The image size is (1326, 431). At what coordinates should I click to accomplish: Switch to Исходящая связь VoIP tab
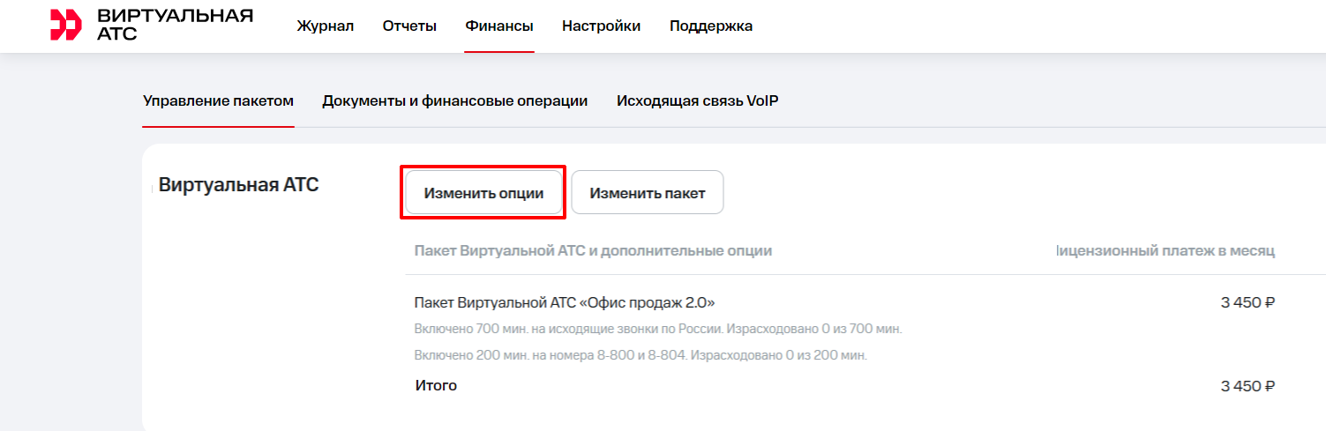[x=697, y=100]
